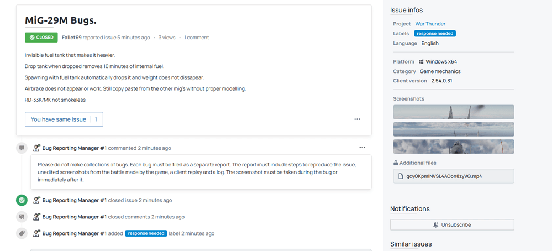The height and width of the screenshot is (251, 552).
Task: Open the comment's three-dots options menu
Action: pos(362,148)
